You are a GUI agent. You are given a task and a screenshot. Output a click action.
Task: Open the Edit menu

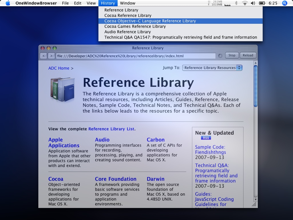(78, 3)
